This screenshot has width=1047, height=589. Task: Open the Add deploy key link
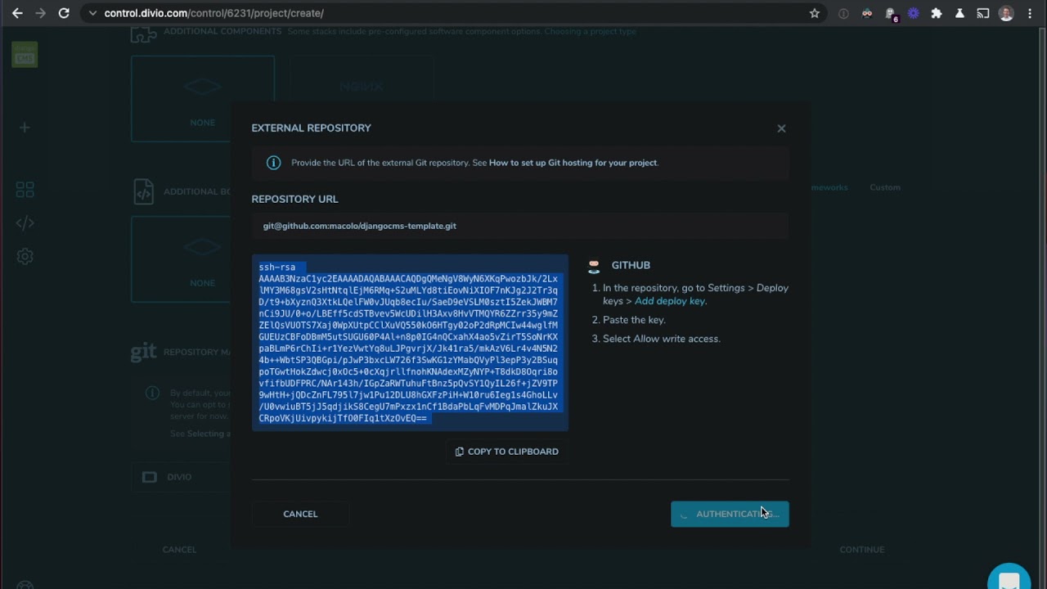click(x=670, y=301)
